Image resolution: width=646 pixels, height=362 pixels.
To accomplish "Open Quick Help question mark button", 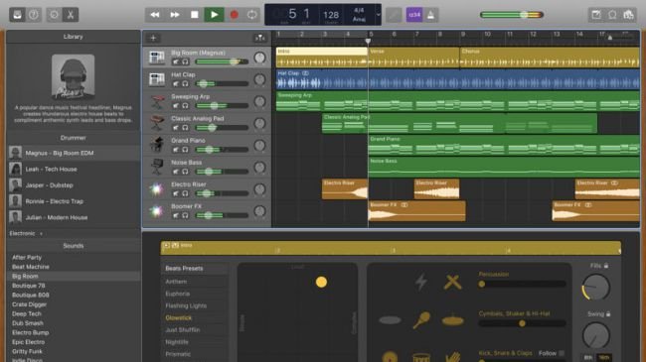I will click(x=34, y=15).
